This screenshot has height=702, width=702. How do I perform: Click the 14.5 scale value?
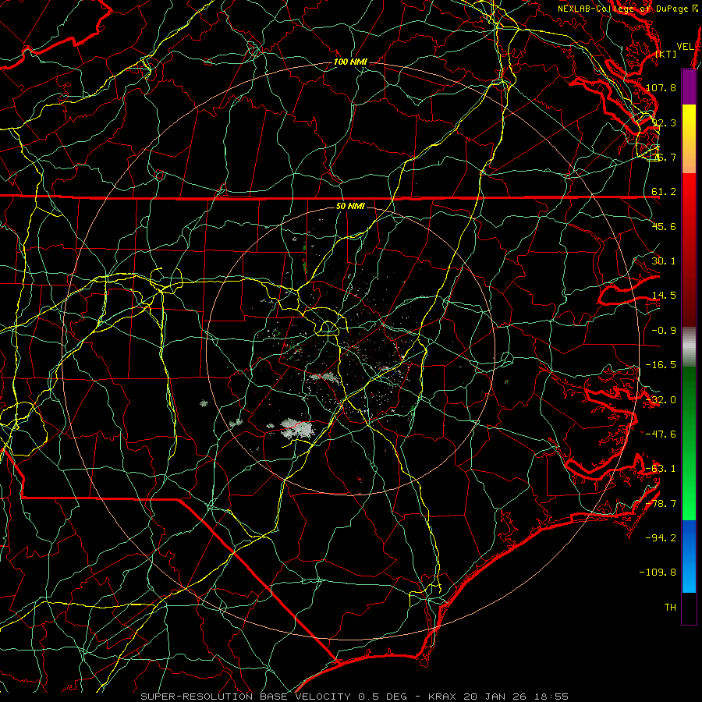pos(664,296)
